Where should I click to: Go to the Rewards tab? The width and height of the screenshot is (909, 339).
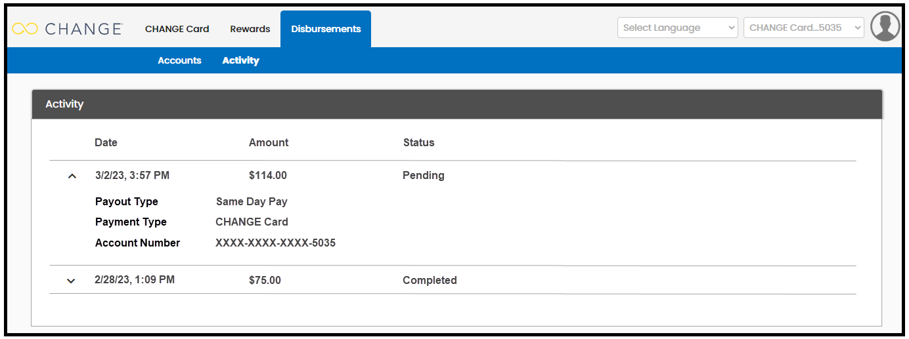coord(250,29)
